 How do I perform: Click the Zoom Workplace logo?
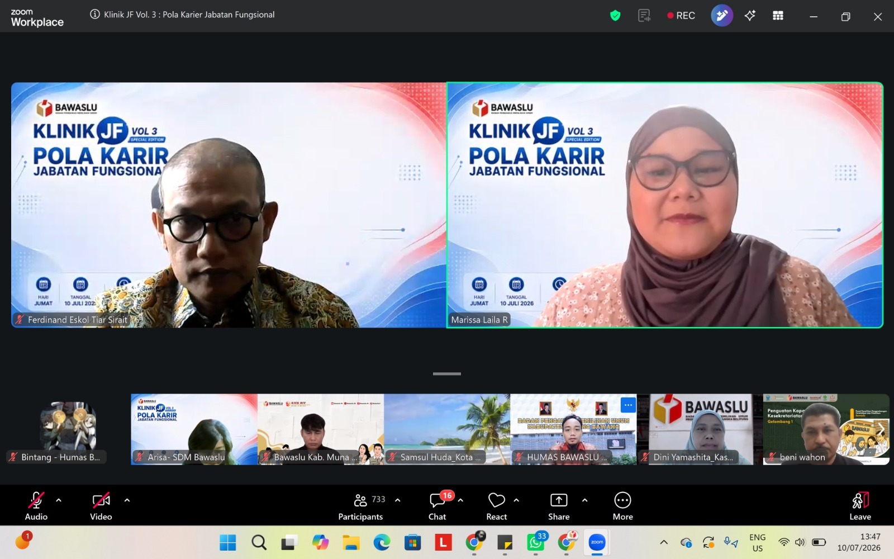click(x=37, y=18)
